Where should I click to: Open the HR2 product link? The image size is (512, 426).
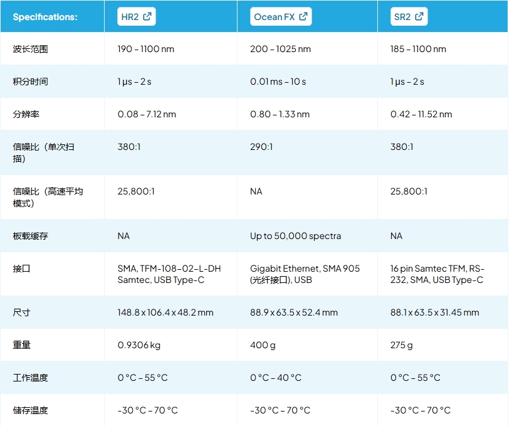pos(130,17)
